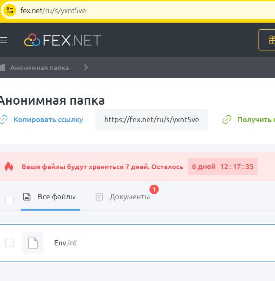Switch to the Все файлы tab
275x281 pixels.
coord(50,197)
